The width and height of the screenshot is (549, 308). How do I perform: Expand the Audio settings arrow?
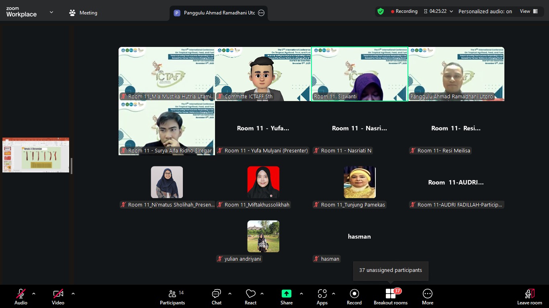(34, 294)
